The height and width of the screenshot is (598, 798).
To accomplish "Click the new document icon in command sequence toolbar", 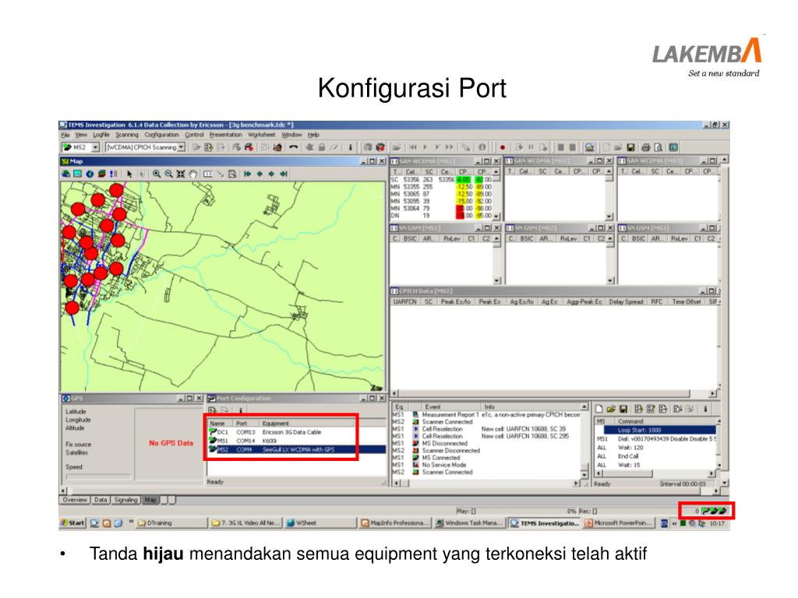I will click(599, 409).
